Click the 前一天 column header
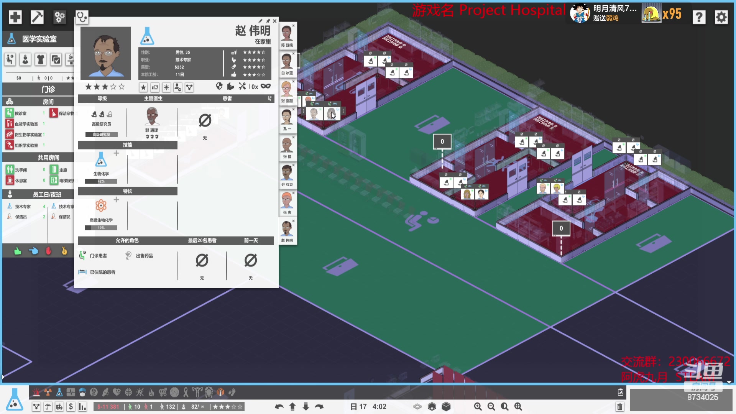736x414 pixels. click(251, 240)
